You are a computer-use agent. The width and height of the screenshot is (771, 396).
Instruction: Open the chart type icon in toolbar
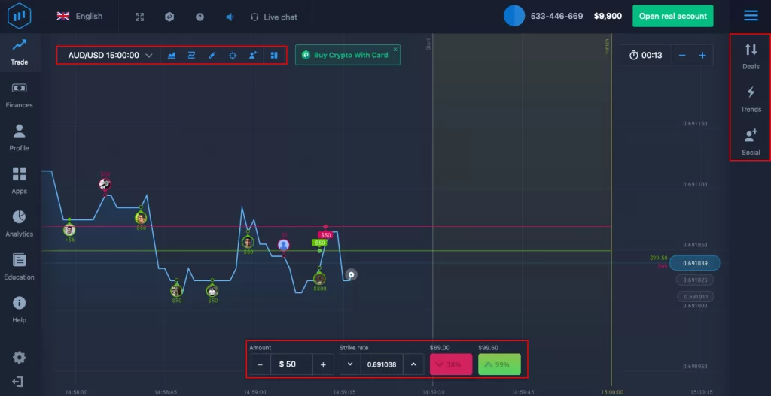(x=172, y=55)
